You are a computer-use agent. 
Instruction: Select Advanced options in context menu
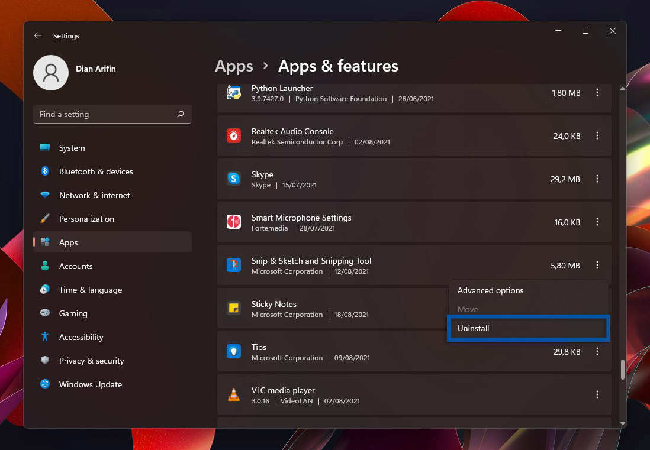[491, 290]
